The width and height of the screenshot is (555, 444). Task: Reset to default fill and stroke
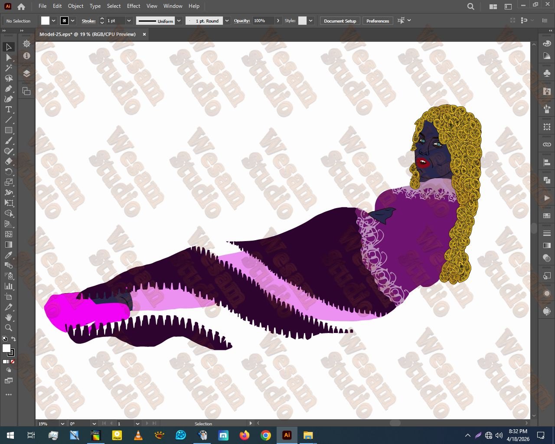click(x=4, y=339)
